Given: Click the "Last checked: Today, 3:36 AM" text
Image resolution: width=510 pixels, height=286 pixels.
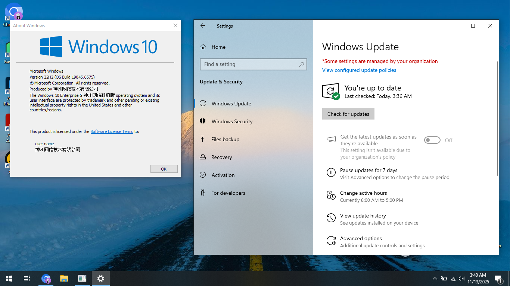Looking at the screenshot, I should click(378, 96).
